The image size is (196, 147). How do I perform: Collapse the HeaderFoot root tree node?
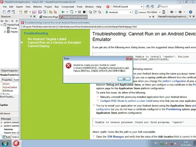click(x=2, y=25)
